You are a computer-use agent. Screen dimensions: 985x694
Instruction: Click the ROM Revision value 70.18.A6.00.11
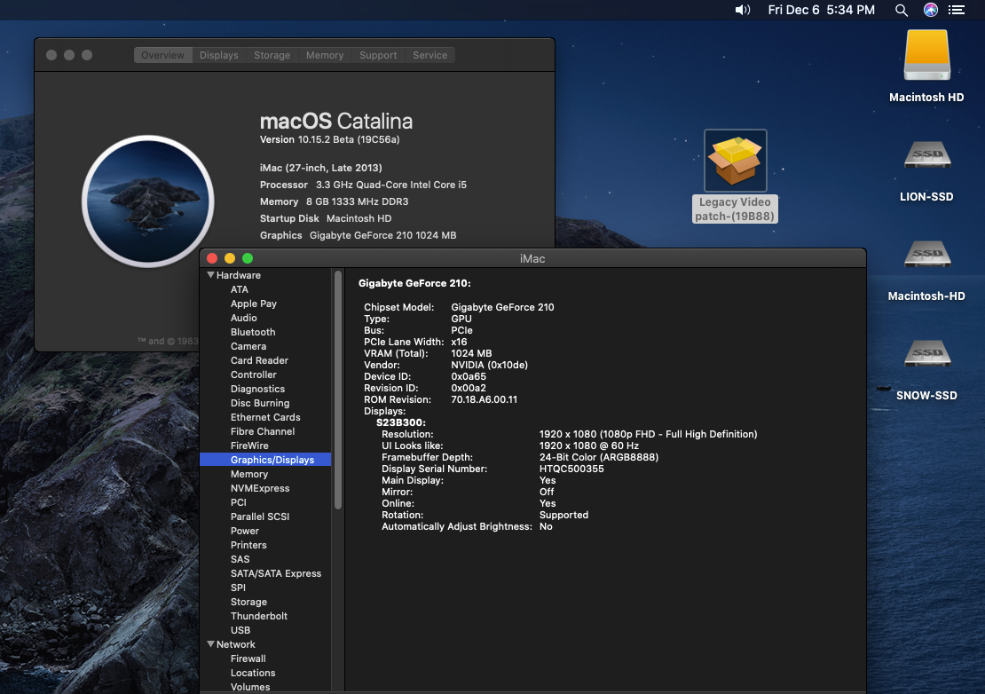(485, 399)
